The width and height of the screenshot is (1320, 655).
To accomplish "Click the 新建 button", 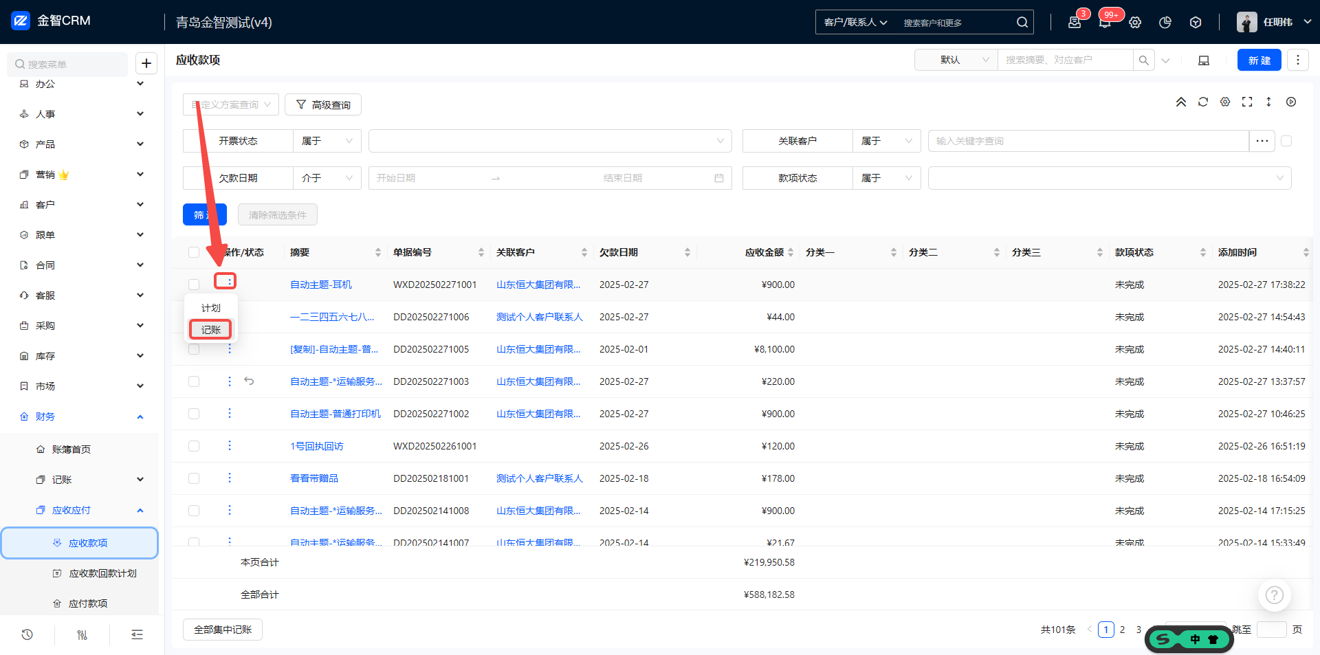I will coord(1259,60).
